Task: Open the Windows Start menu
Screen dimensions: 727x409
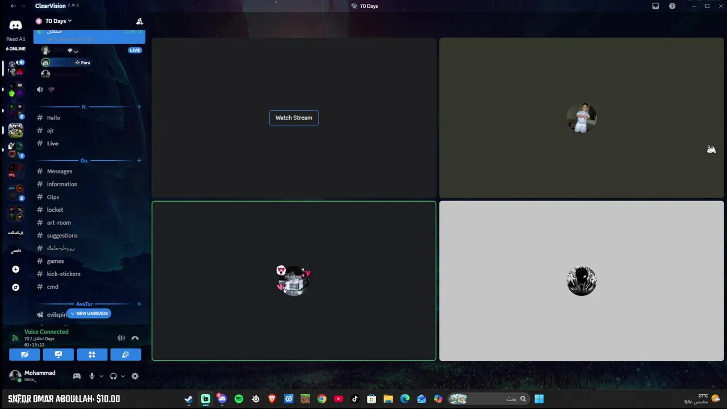Action: 539,399
